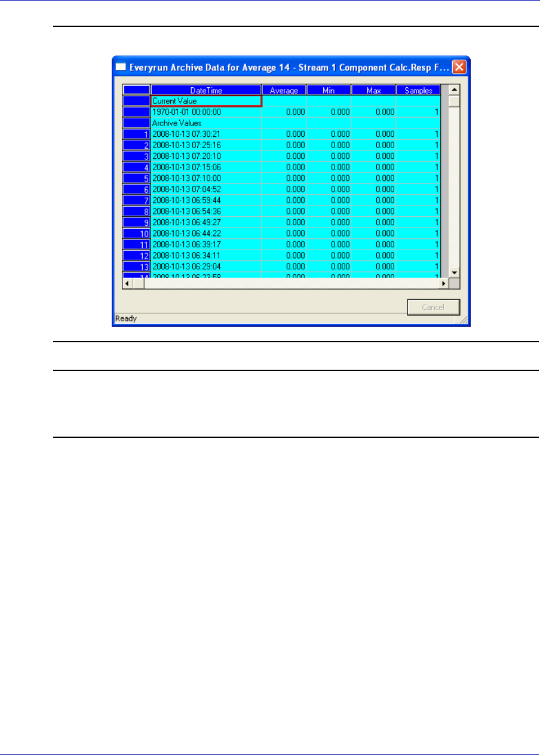
Task: Click row header number 6
Action: (137, 189)
